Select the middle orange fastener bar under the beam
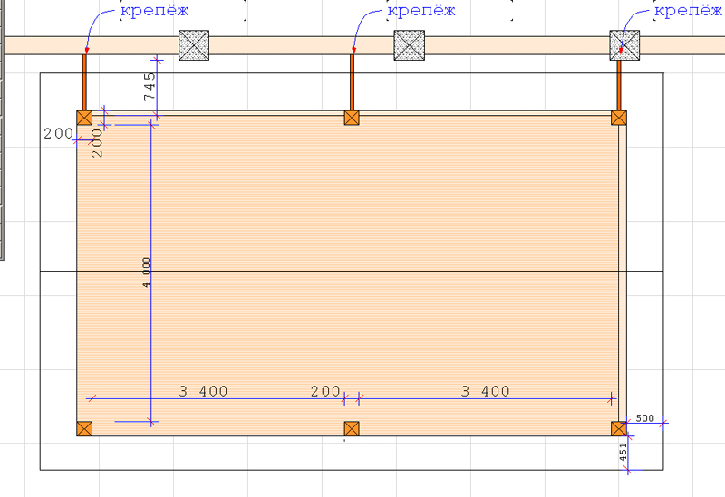The width and height of the screenshot is (725, 497). pos(352,82)
